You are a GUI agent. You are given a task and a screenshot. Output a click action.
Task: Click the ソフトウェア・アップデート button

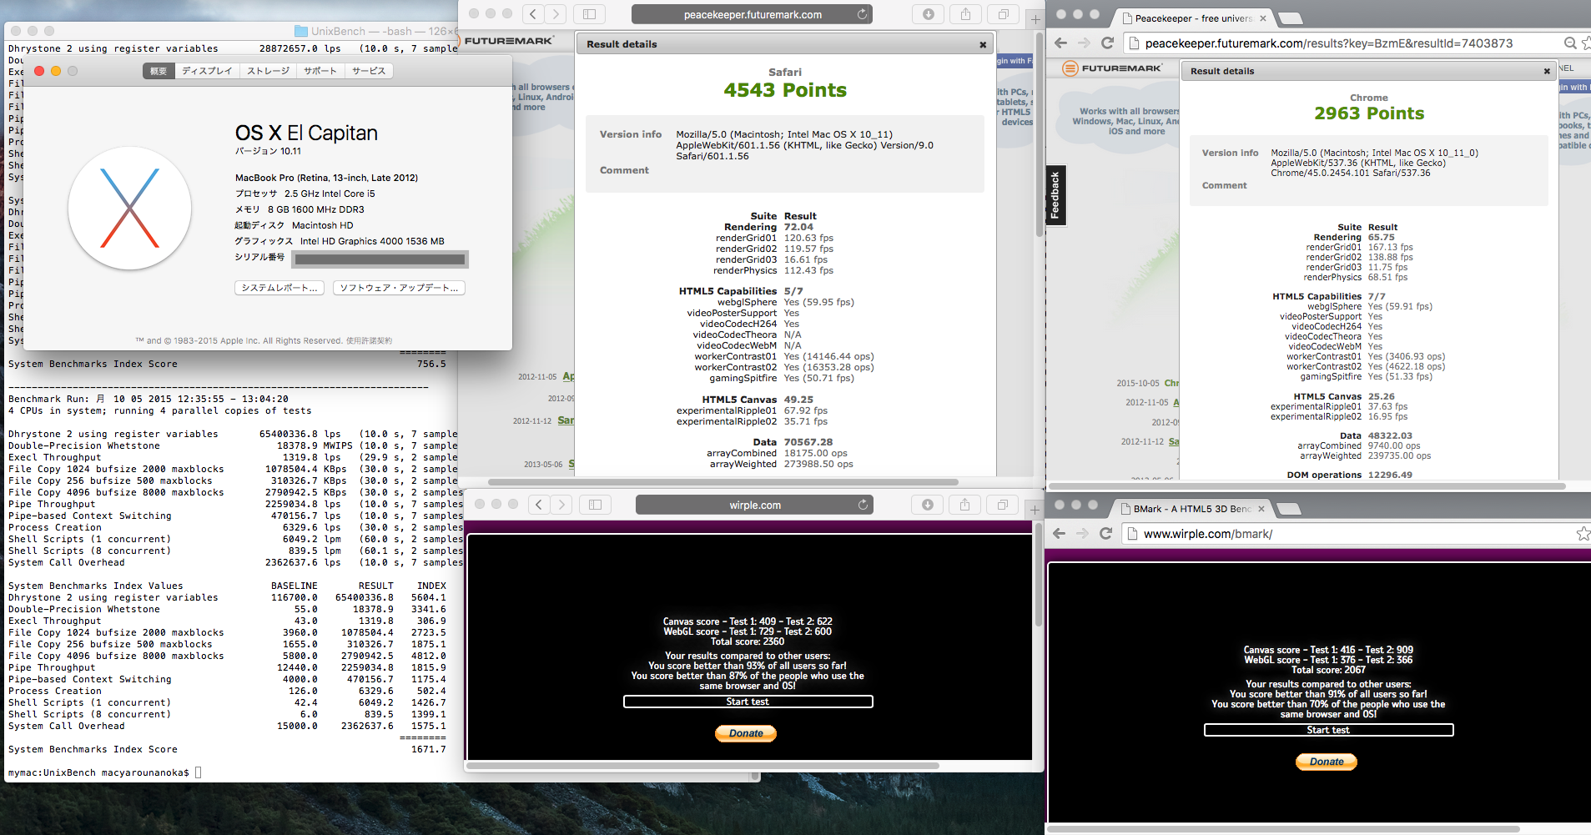(399, 288)
